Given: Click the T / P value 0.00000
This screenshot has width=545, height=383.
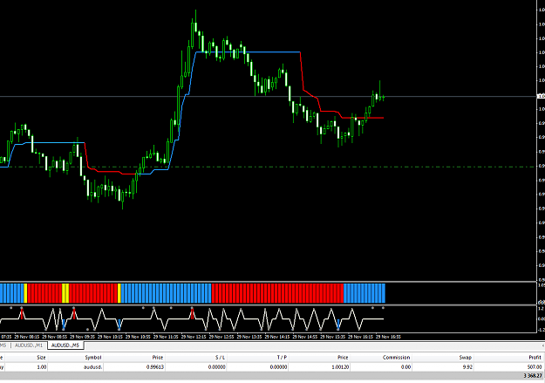Looking at the screenshot, I should [x=279, y=367].
